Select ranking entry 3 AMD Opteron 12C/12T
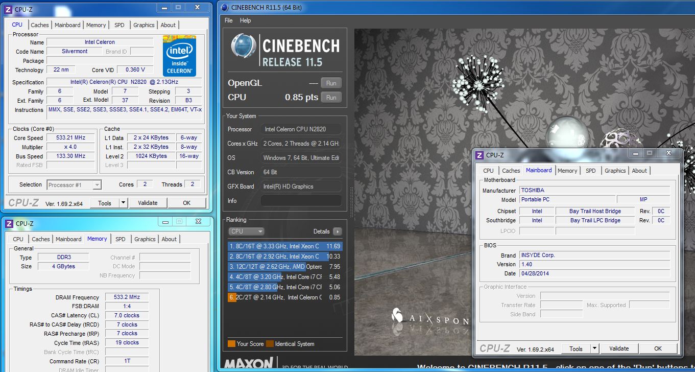 pyautogui.click(x=284, y=267)
